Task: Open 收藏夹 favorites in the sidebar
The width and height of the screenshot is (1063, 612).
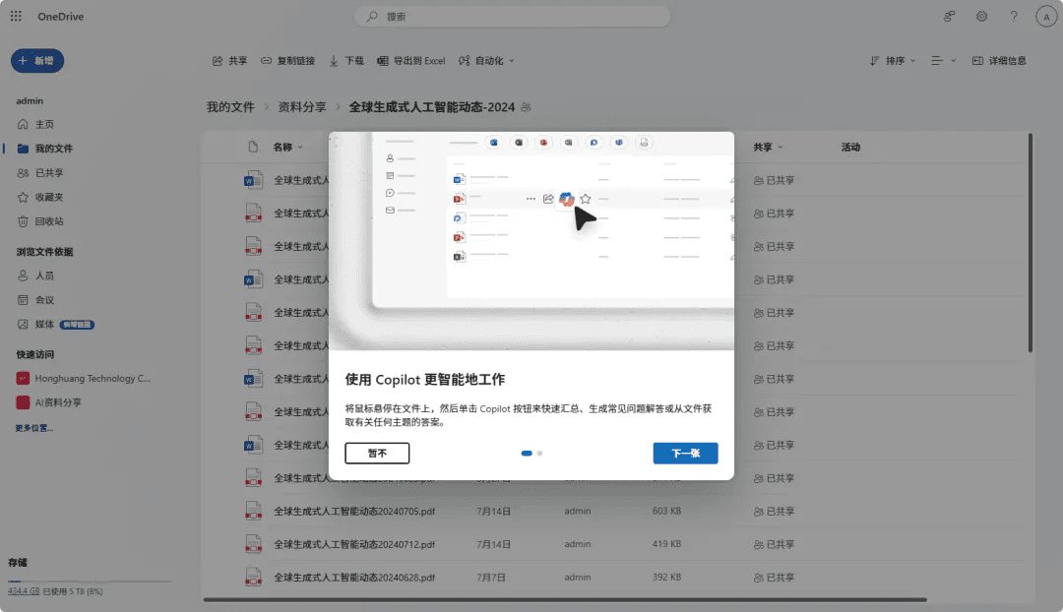Action: [x=40, y=197]
